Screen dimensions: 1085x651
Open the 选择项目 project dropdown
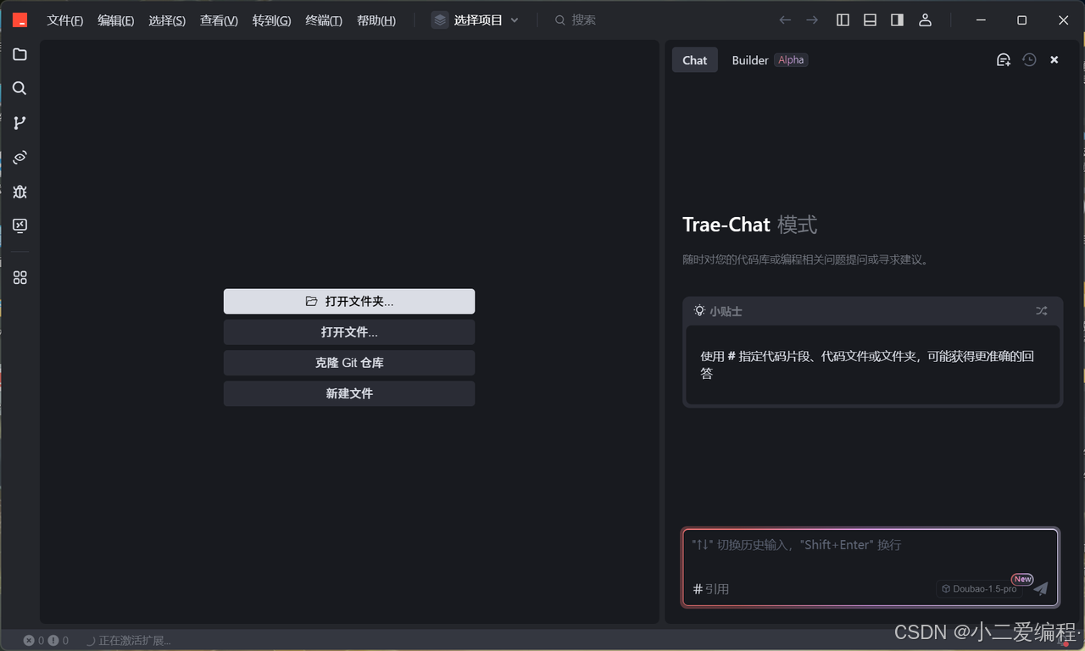point(476,20)
